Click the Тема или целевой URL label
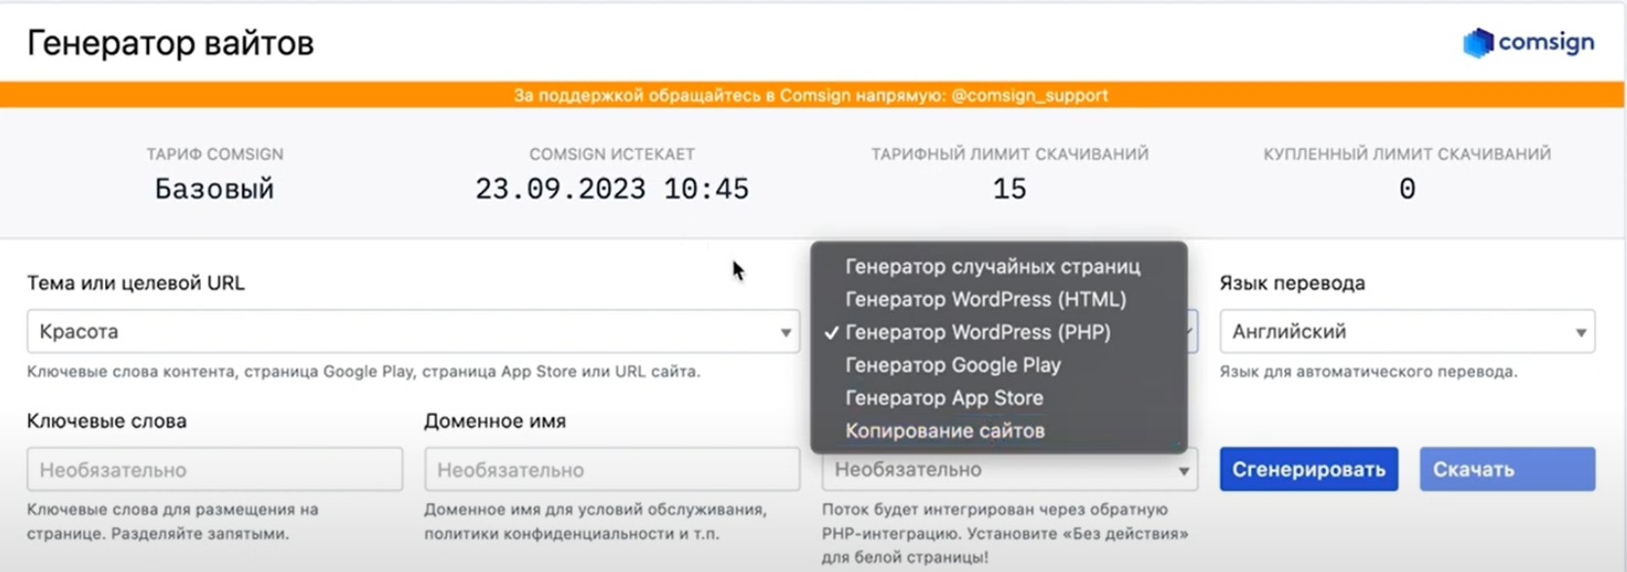This screenshot has height=572, width=1627. tap(135, 284)
